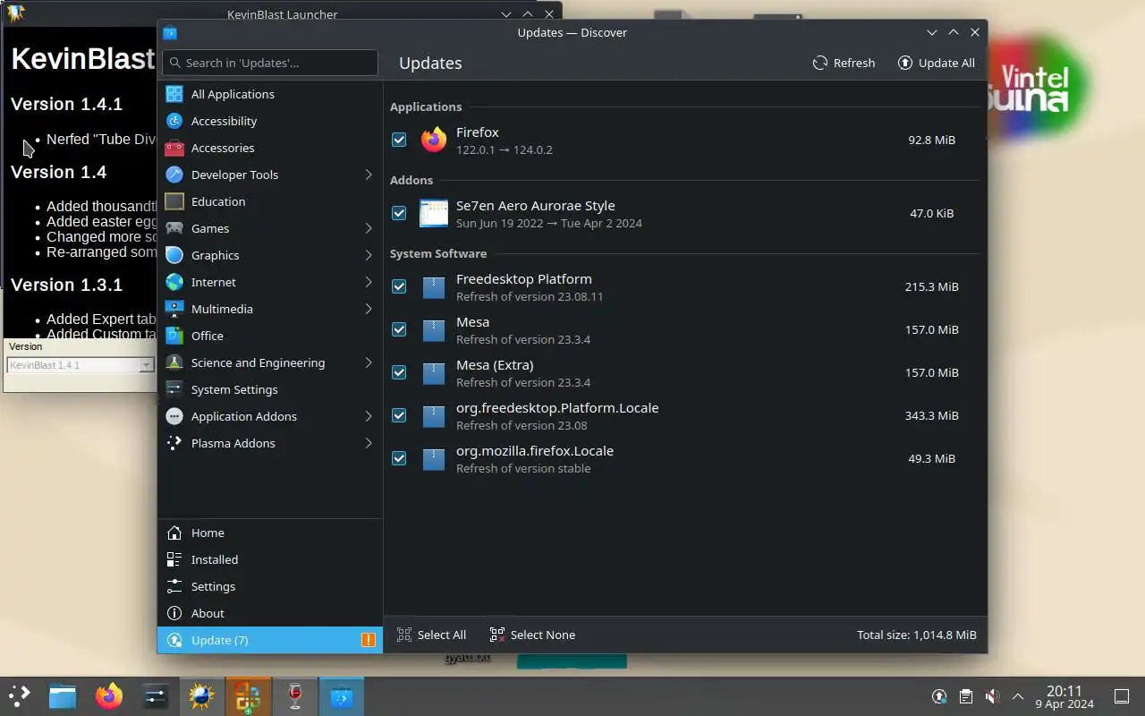Viewport: 1145px width, 716px height.
Task: Click the Update All button
Action: pos(937,63)
